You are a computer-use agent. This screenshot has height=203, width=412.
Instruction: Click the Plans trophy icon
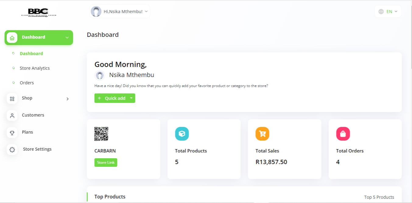click(x=12, y=133)
